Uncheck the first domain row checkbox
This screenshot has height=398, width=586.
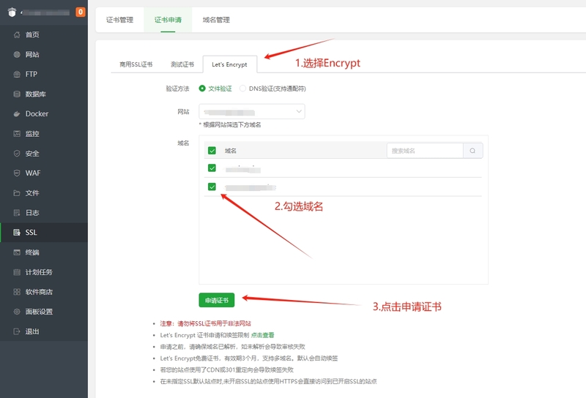point(212,168)
